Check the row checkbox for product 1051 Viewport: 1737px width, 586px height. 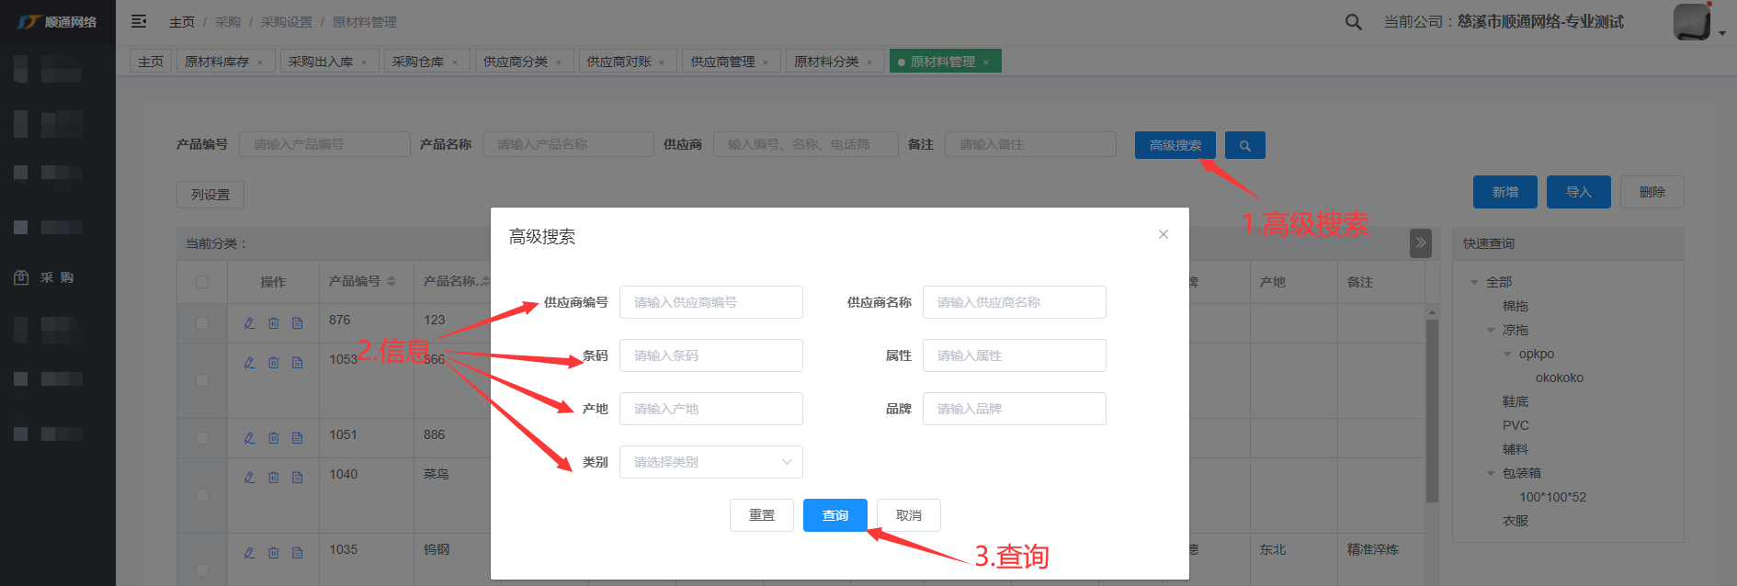[202, 438]
